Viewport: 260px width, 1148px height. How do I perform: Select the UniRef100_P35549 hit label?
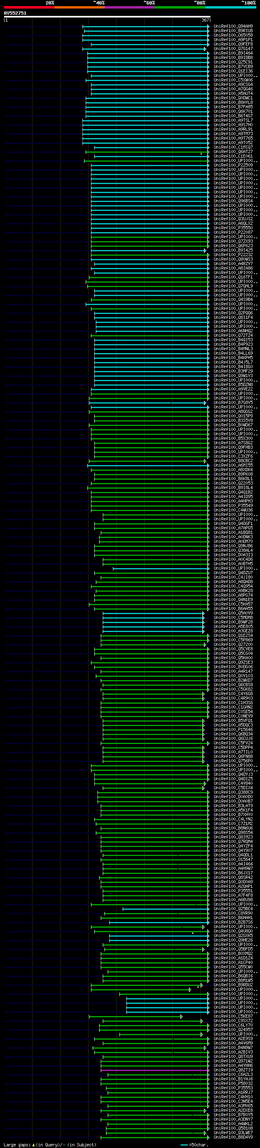pyautogui.click(x=233, y=506)
